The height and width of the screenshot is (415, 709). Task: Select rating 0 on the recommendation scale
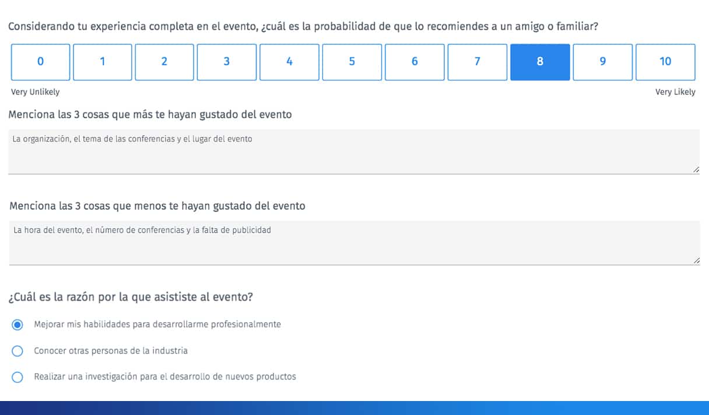40,62
